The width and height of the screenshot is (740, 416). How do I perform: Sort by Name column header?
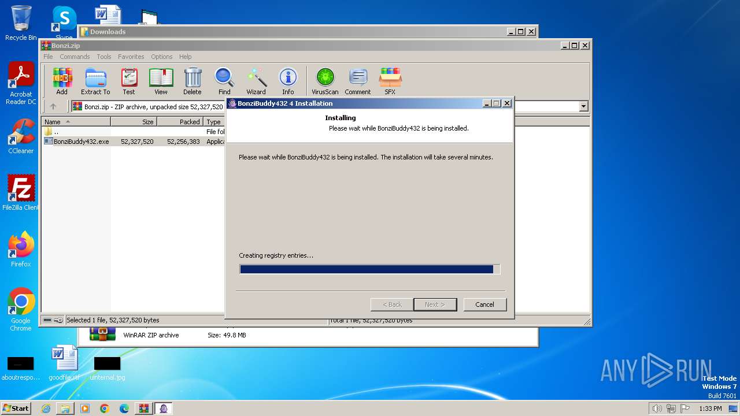pos(76,122)
